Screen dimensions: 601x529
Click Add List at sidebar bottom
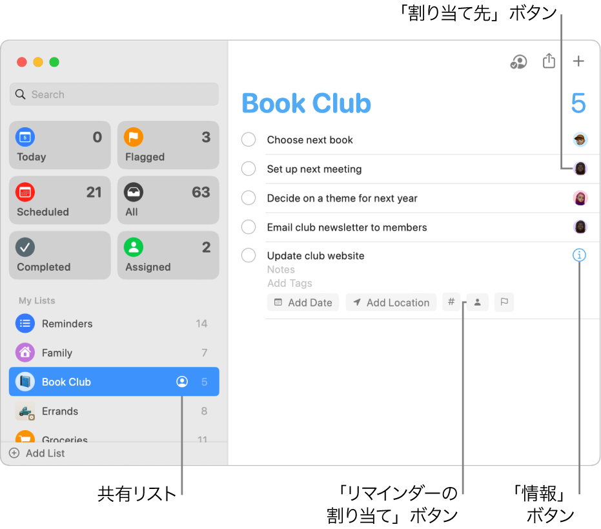click(x=37, y=453)
